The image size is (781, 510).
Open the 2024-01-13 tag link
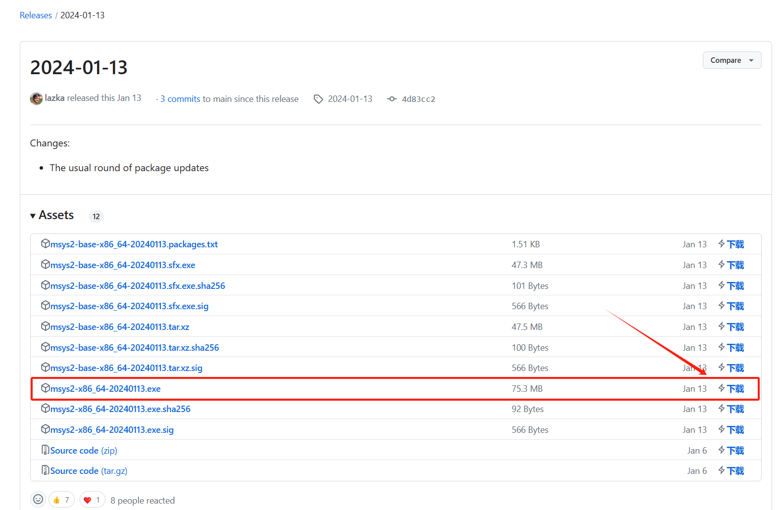pos(350,99)
